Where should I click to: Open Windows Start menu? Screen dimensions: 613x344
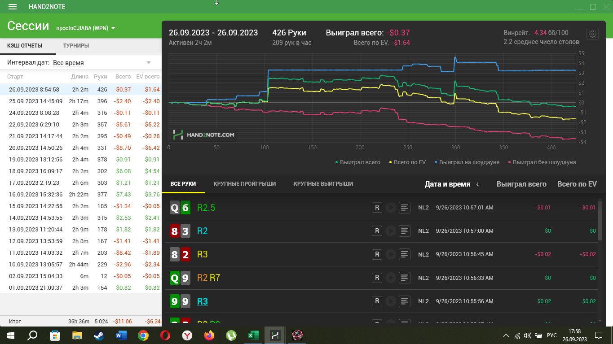10,335
